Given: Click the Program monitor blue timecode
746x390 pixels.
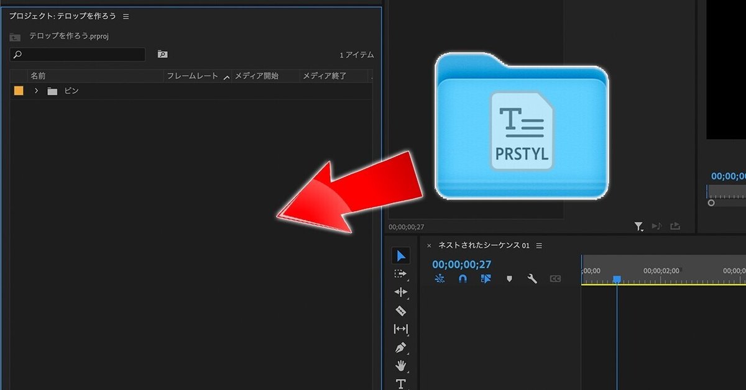Looking at the screenshot, I should click(x=729, y=176).
